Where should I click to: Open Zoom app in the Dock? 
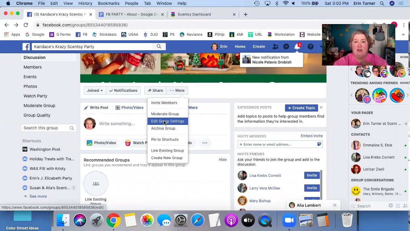pos(289,220)
